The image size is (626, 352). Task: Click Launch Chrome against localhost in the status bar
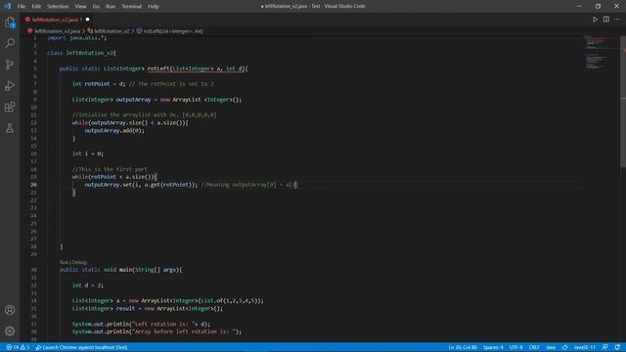pos(81,347)
